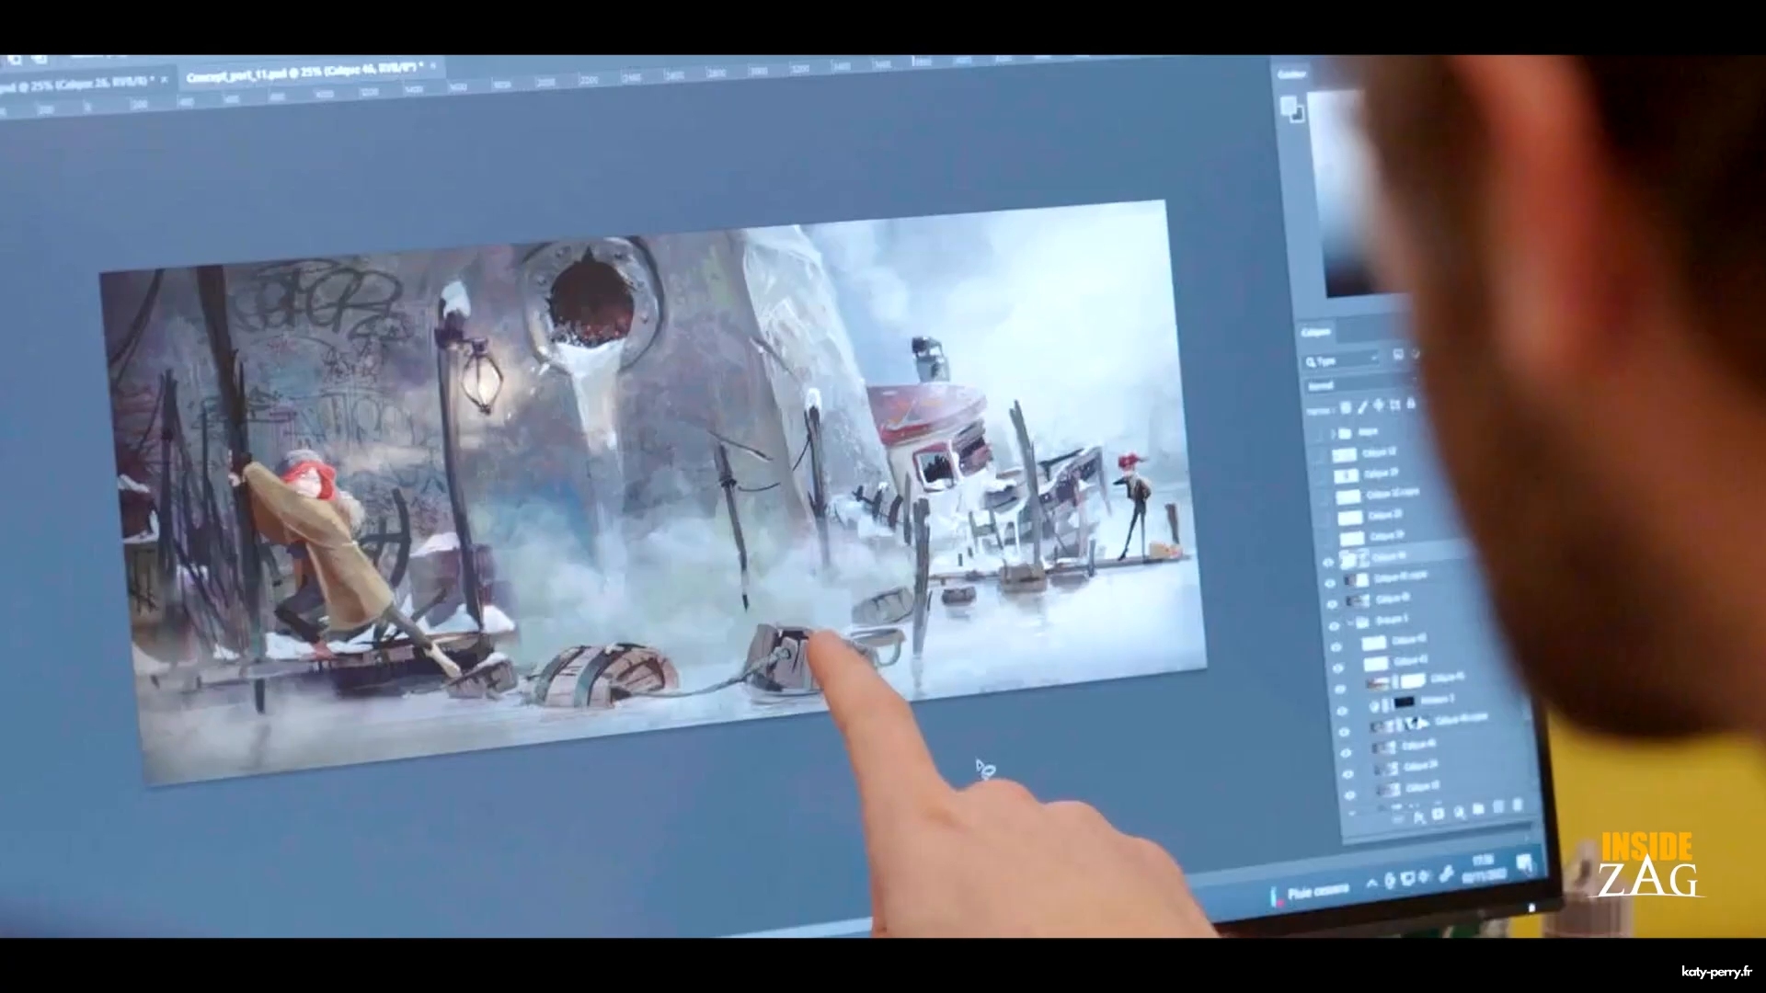1766x993 pixels.
Task: Lock transparent pixels of the layer
Action: (1346, 407)
